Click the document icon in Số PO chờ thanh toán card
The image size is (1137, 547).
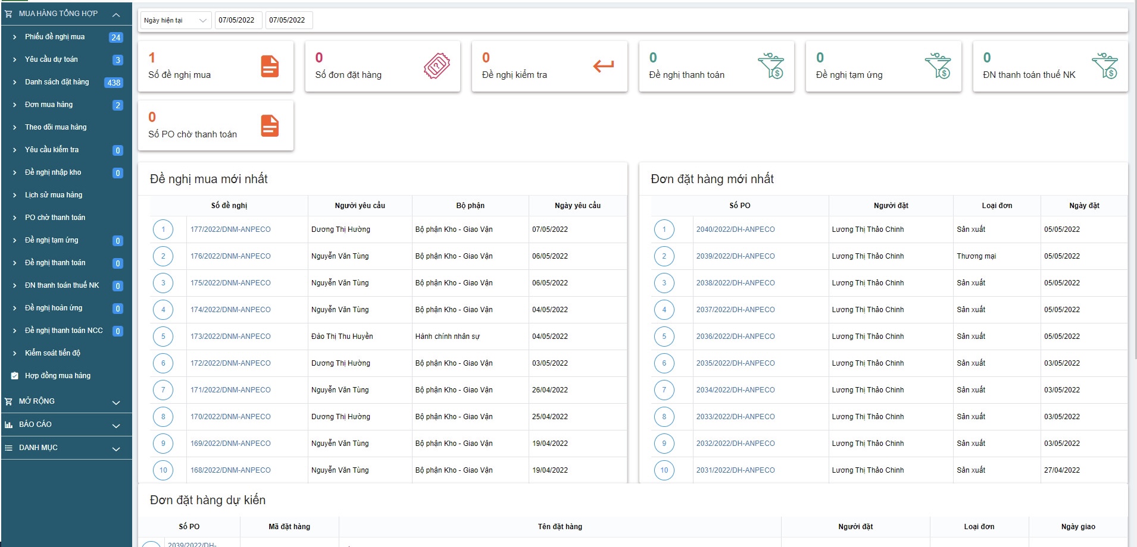coord(270,125)
